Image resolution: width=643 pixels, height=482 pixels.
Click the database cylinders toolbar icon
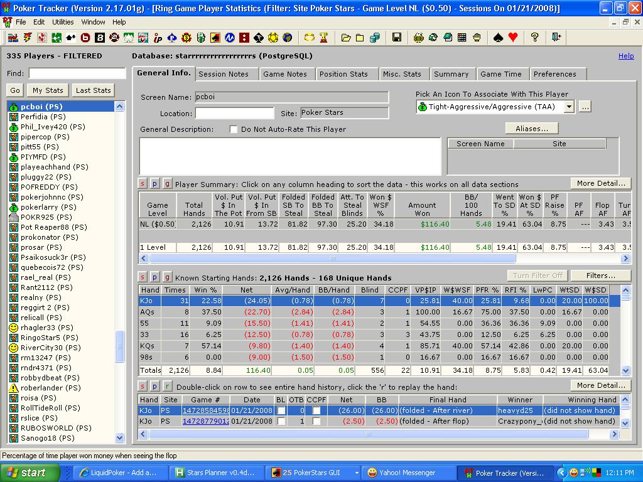pyautogui.click(x=374, y=38)
